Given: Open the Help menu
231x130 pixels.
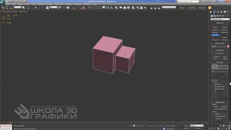Looking at the screenshot, I should coord(95,4).
